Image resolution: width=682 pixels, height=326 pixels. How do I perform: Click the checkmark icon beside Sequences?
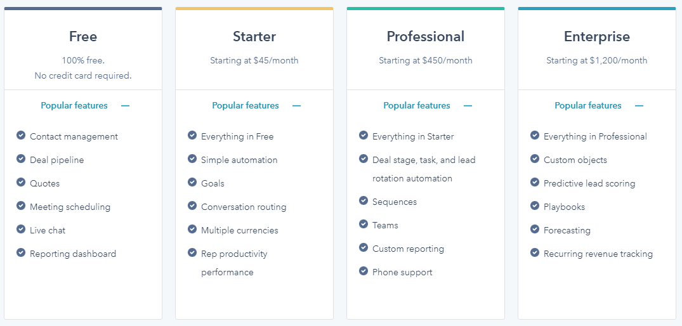tap(364, 200)
